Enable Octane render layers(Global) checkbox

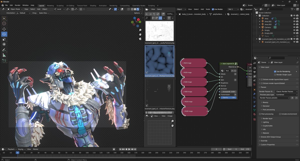(261, 83)
